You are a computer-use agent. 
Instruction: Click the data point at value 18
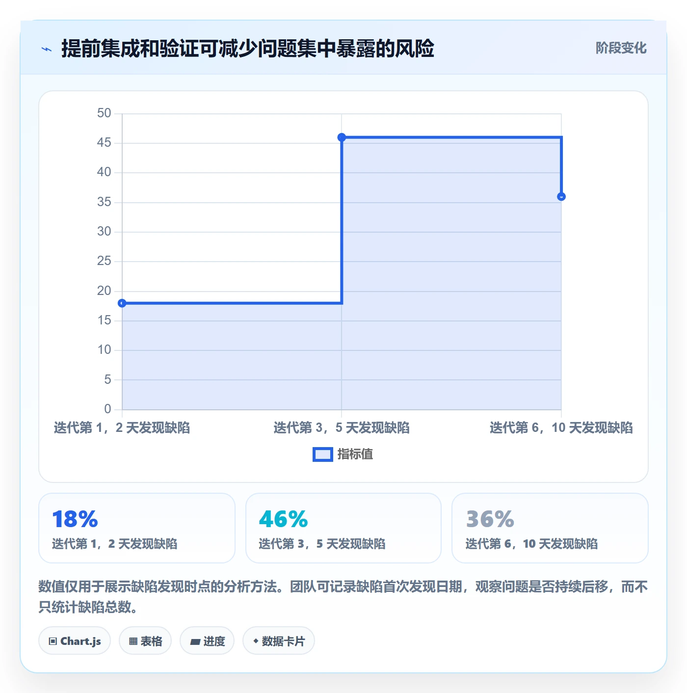click(122, 303)
